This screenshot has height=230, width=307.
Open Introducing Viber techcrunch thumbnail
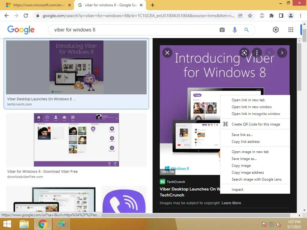click(76, 67)
